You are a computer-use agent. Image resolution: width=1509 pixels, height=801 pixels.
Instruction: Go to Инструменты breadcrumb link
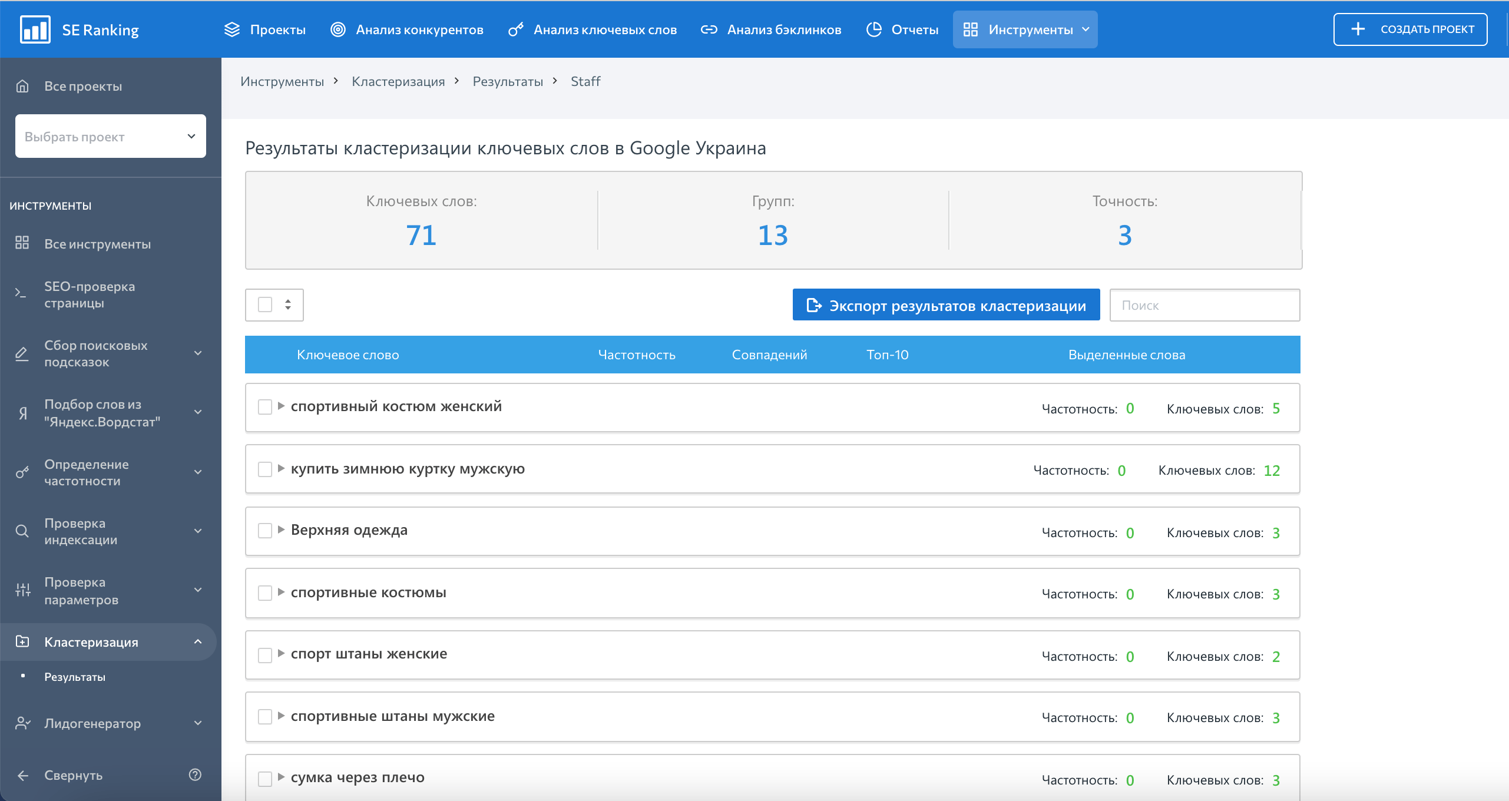[x=282, y=81]
